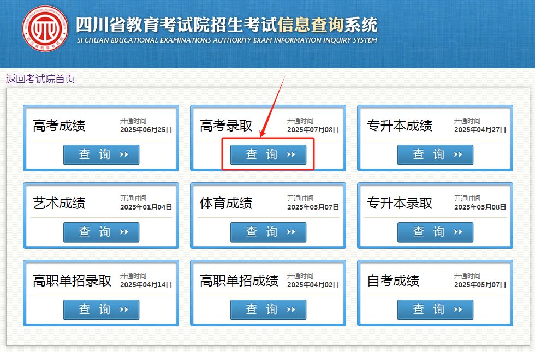Click 开通时间 label in 高考录取 card
This screenshot has width=535, height=352.
click(x=300, y=121)
